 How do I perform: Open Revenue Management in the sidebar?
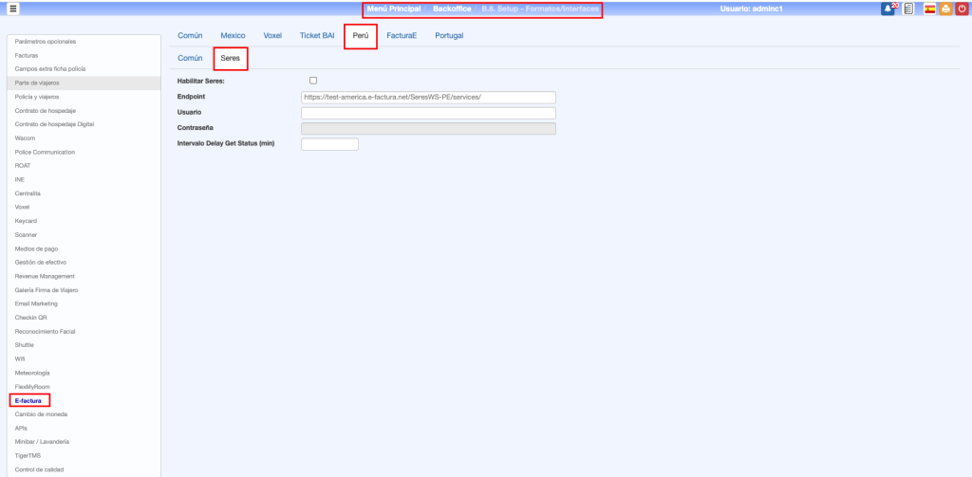point(45,276)
